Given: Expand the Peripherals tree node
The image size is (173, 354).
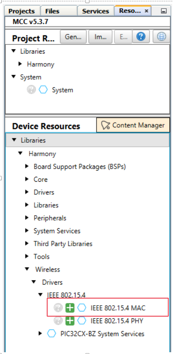Looking at the screenshot, I should point(27,218).
